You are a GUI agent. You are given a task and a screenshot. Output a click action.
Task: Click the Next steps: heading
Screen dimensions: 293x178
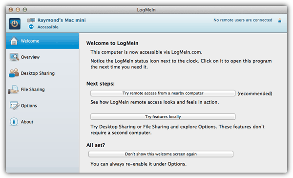[x=100, y=84]
